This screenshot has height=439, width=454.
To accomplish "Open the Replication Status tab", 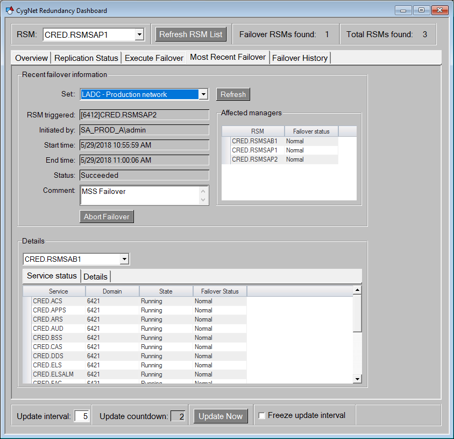I will pos(86,58).
